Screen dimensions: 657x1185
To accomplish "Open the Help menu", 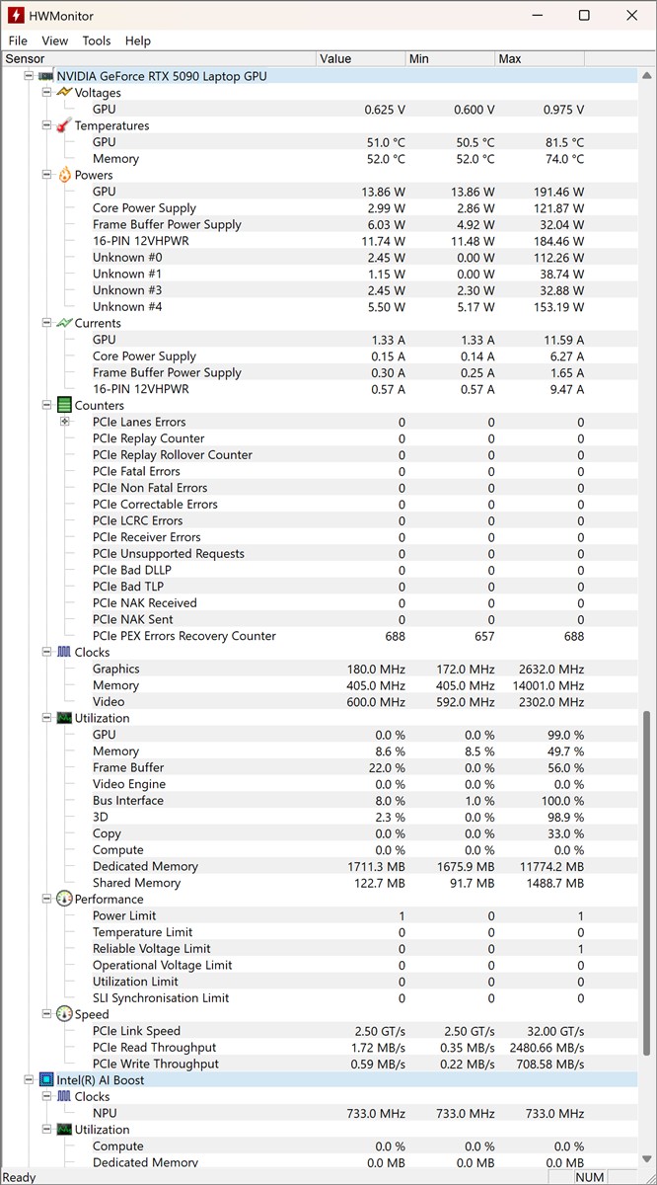I will pyautogui.click(x=138, y=40).
